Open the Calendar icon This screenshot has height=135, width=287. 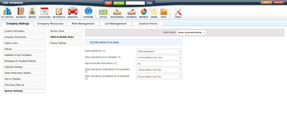point(44,12)
